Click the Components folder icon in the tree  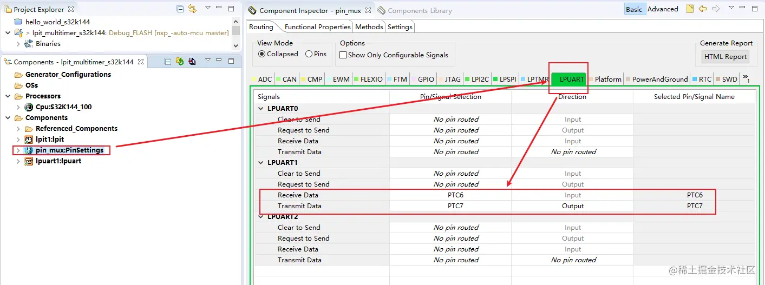(18, 118)
